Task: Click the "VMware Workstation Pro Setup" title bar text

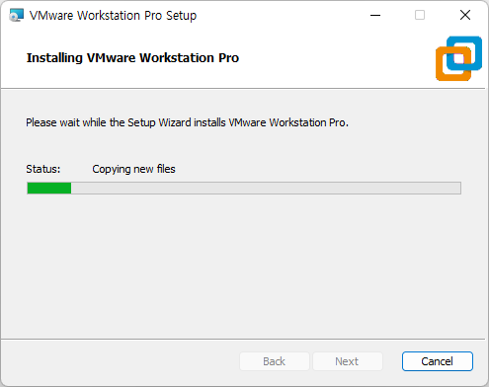Action: [113, 16]
